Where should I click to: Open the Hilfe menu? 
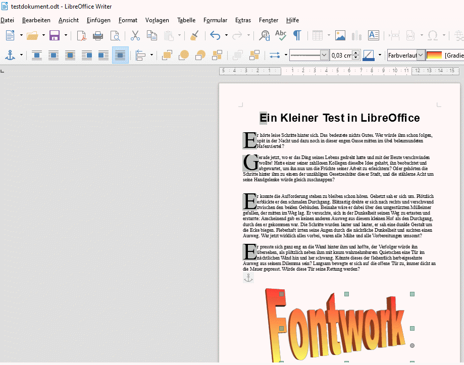pos(292,20)
